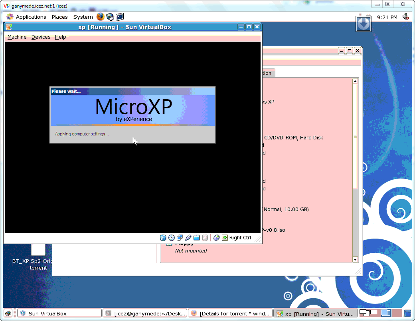Open the trash applet in bottom panel

[x=408, y=313]
